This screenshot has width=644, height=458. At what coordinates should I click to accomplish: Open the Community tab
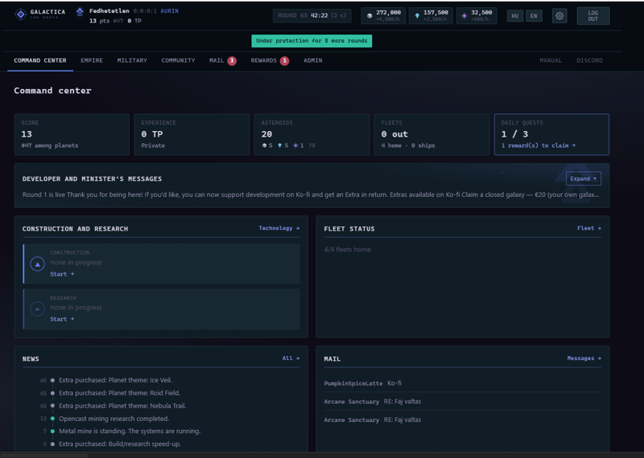tap(178, 61)
